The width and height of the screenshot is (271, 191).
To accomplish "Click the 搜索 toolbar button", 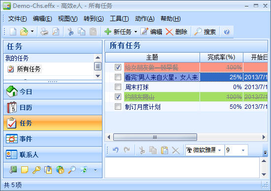I will pos(205,32).
